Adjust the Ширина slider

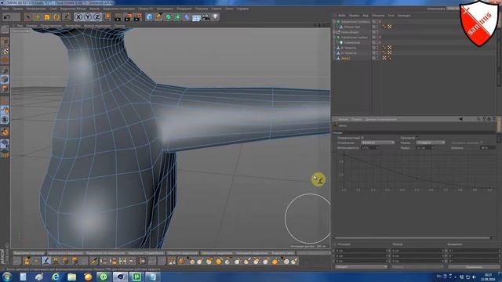click(x=487, y=148)
